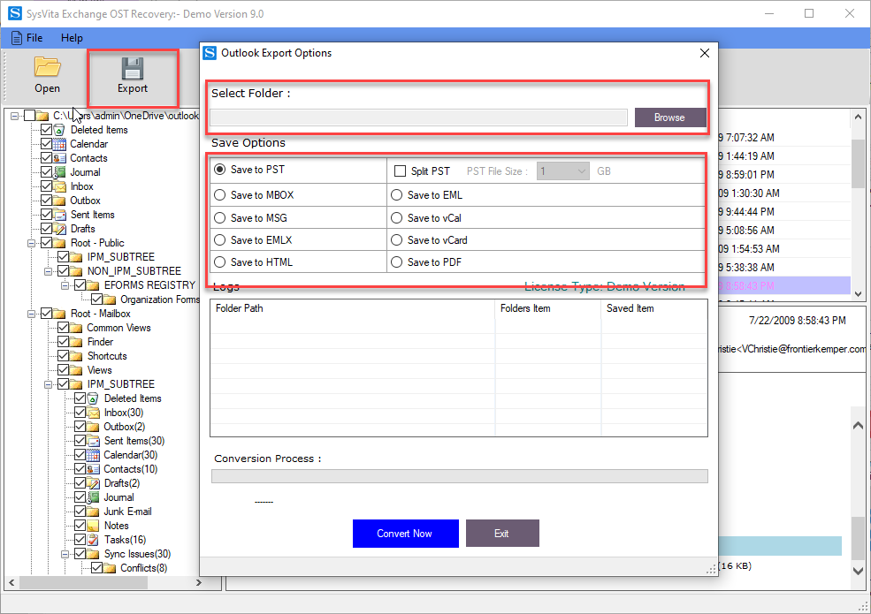Screen dimensions: 871x614
Task: Click the Deleted Items recycle icon at top
Action: [59, 130]
